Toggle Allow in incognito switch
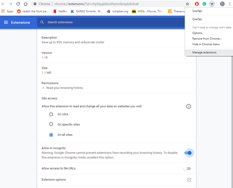 click(188, 153)
